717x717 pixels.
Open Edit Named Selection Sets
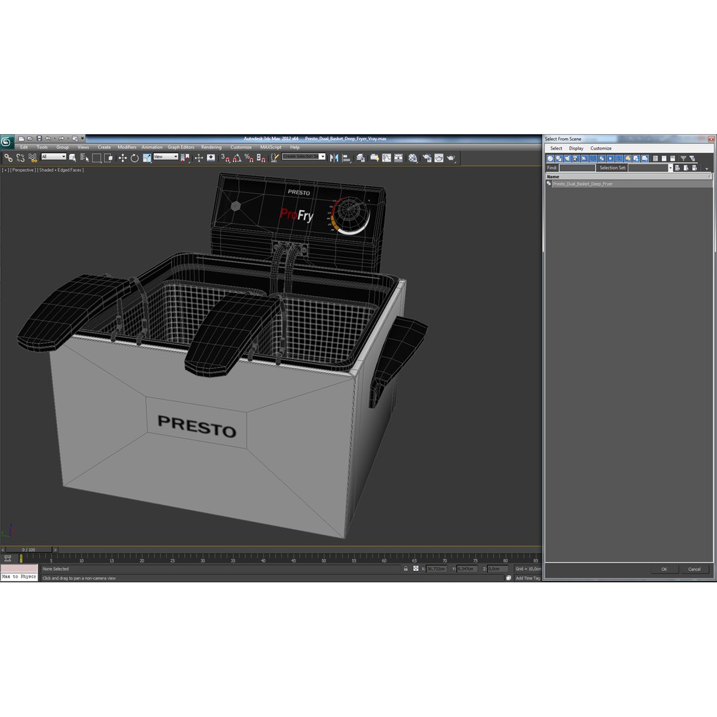274,158
